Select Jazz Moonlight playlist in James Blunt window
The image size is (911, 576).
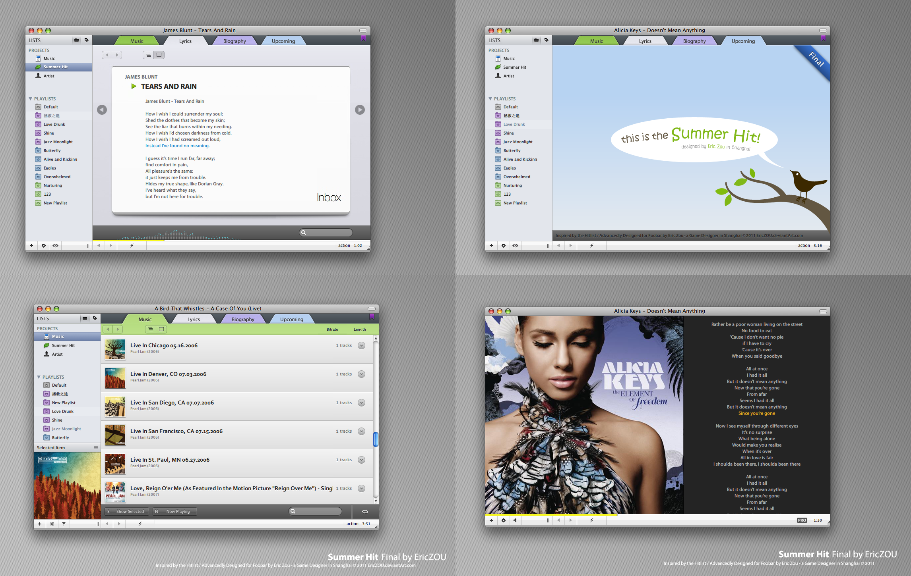coord(58,142)
